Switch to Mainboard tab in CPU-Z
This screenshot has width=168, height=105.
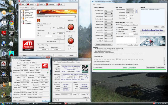tap(64, 62)
